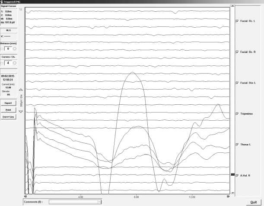The width and height of the screenshot is (264, 206).
Task: Uncheck the Facial Oc. R channel checkbox
Action: point(237,52)
